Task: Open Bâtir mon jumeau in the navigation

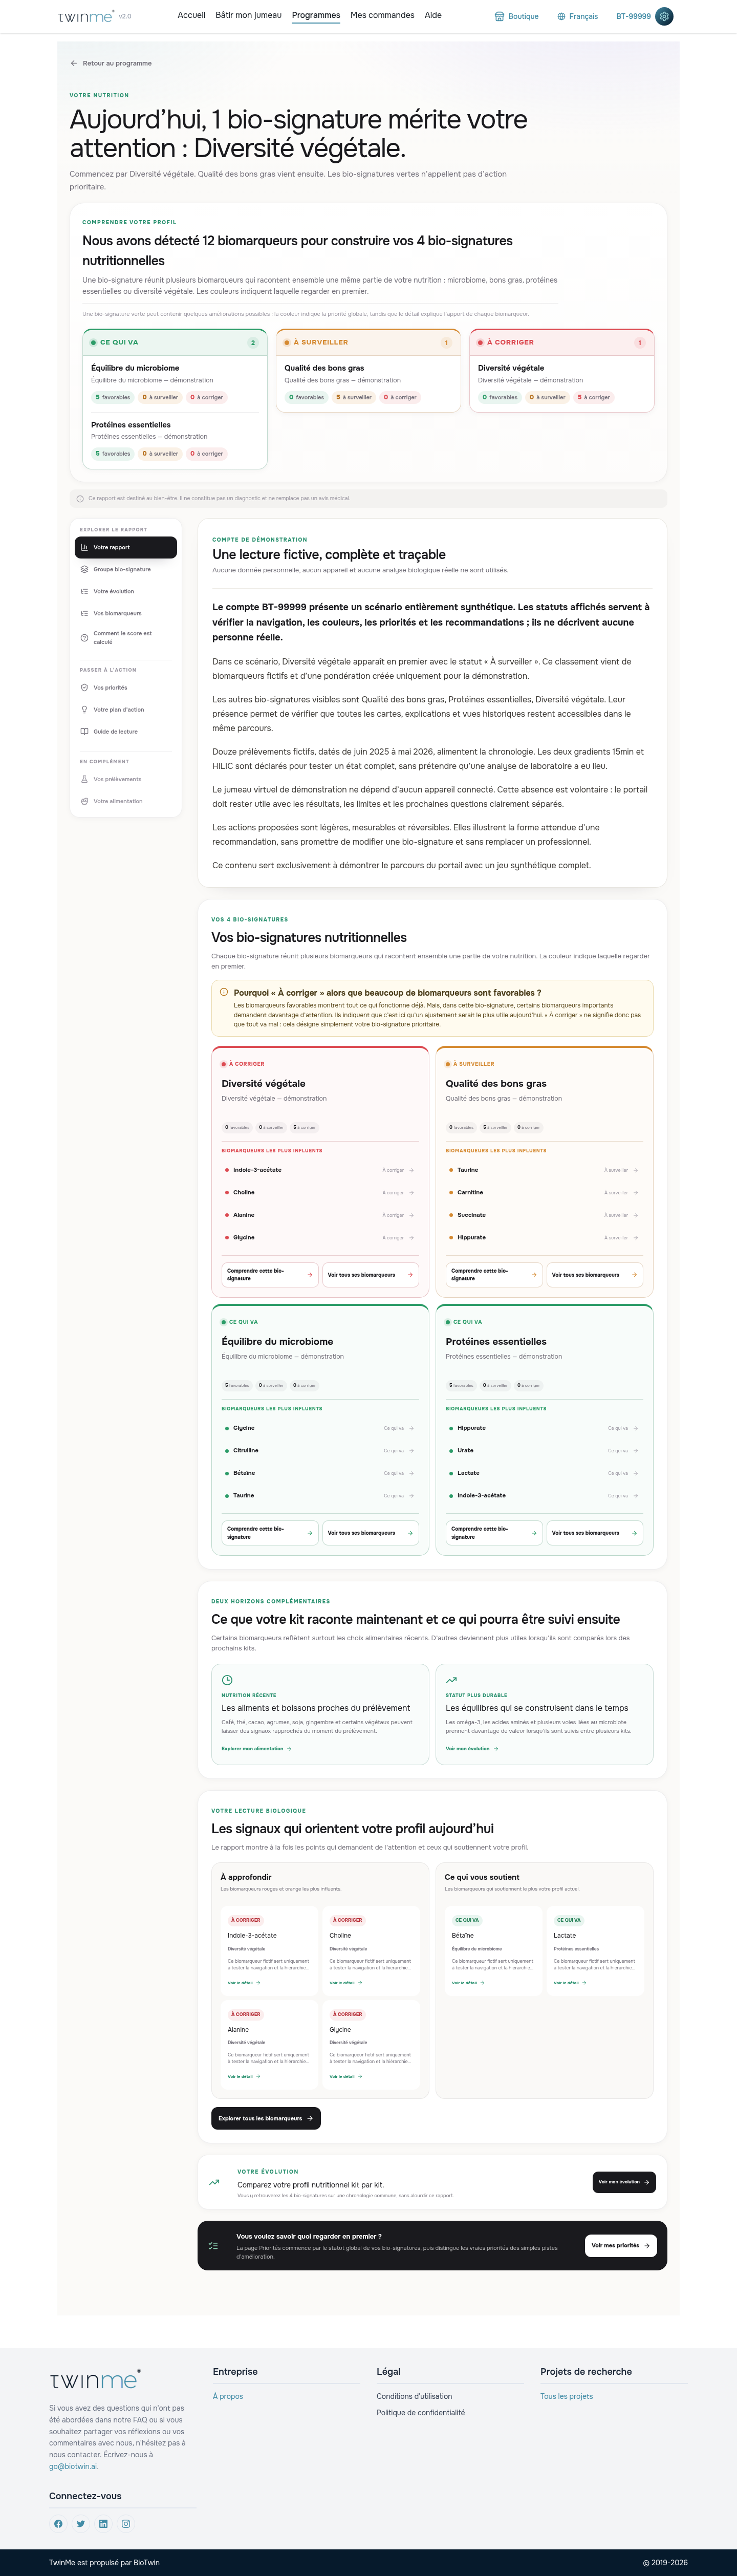Action: (x=248, y=15)
